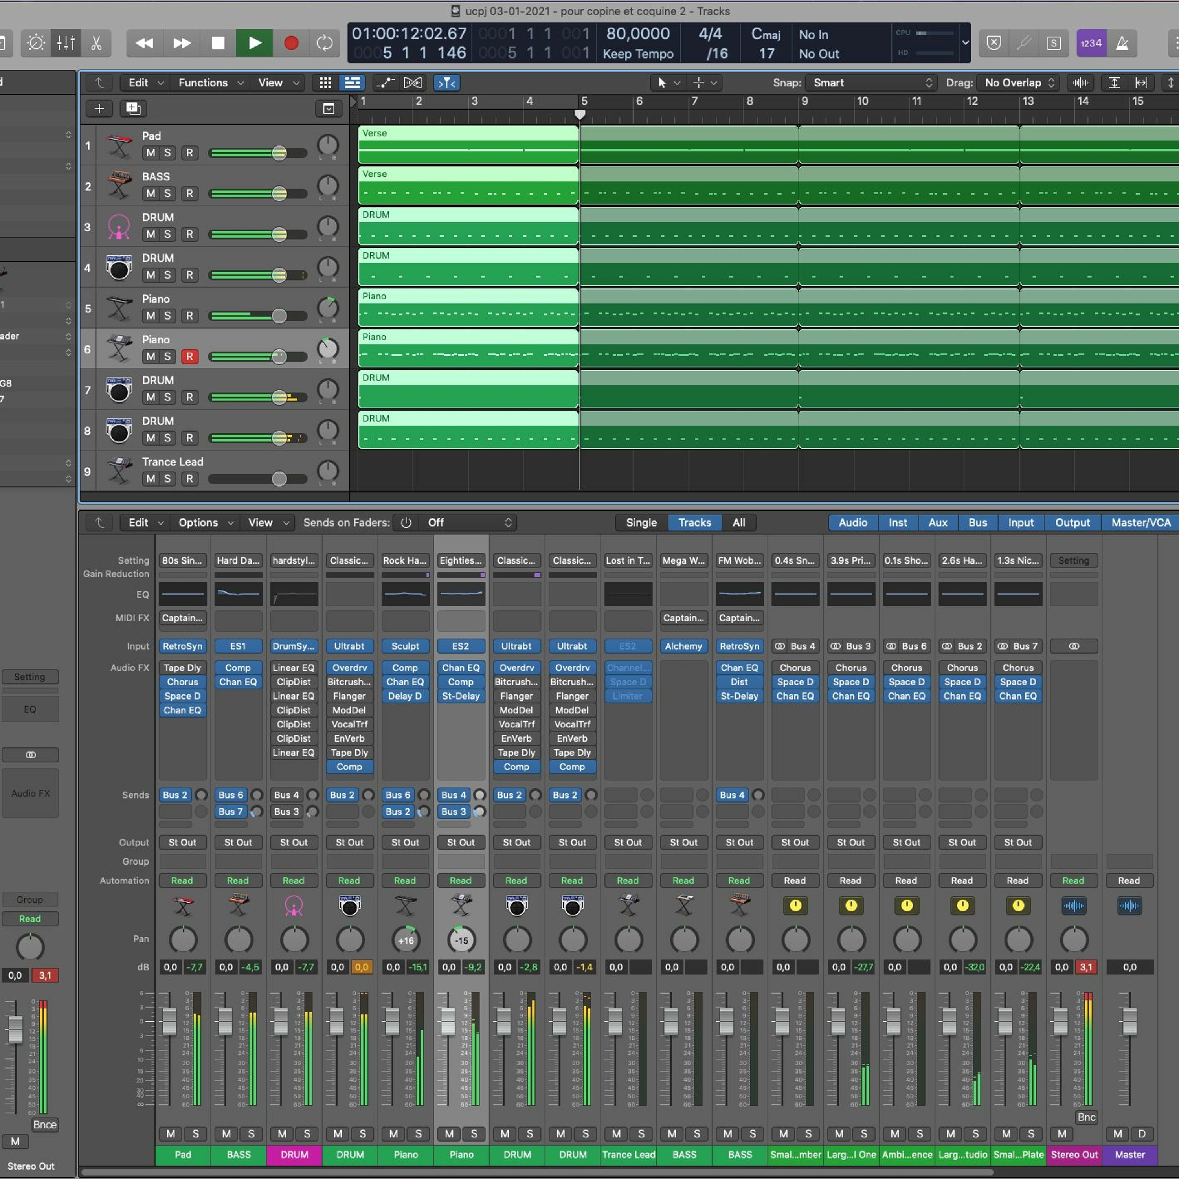Click the Rewind transport button

(145, 43)
